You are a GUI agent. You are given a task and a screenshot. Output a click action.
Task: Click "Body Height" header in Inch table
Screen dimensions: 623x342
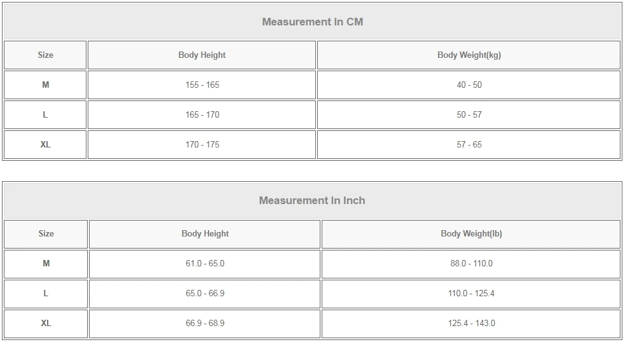tap(205, 233)
